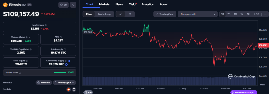The image size is (269, 94).
Task: Toggle chart to Price view
Action: [x=89, y=14]
